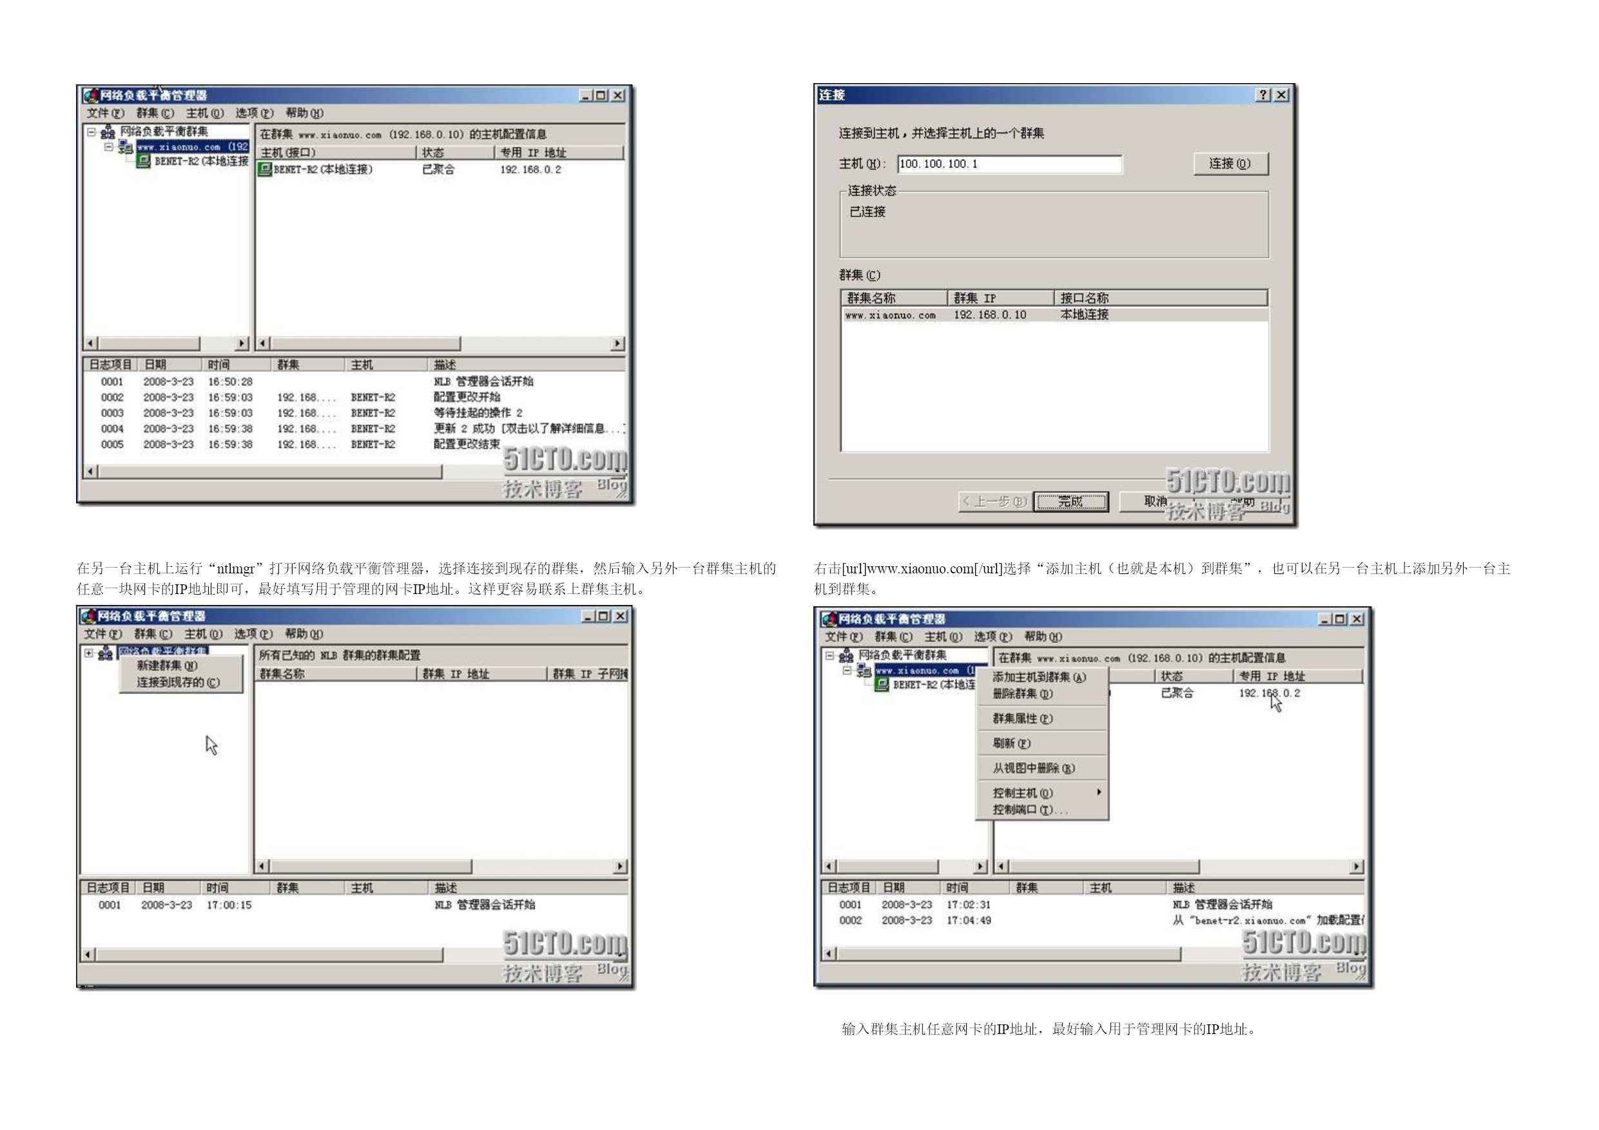Collapse 网络负载平衡群集 root node in top-left window
1599x1130 pixels.
[92, 131]
